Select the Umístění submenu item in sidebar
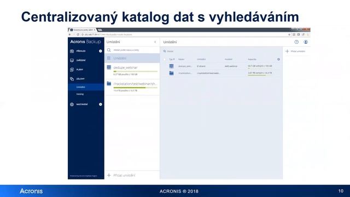This screenshot has height=197, width=350. pos(86,87)
